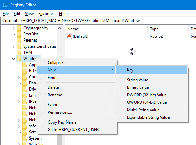
Task: Create a new QWORD (64-bit) Value
Action: [152, 102]
